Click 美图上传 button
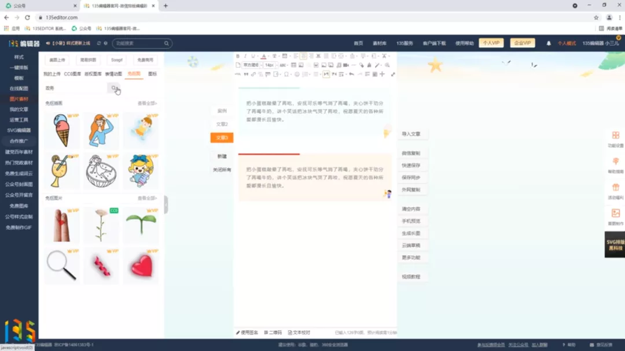The image size is (625, 351). pos(57,60)
